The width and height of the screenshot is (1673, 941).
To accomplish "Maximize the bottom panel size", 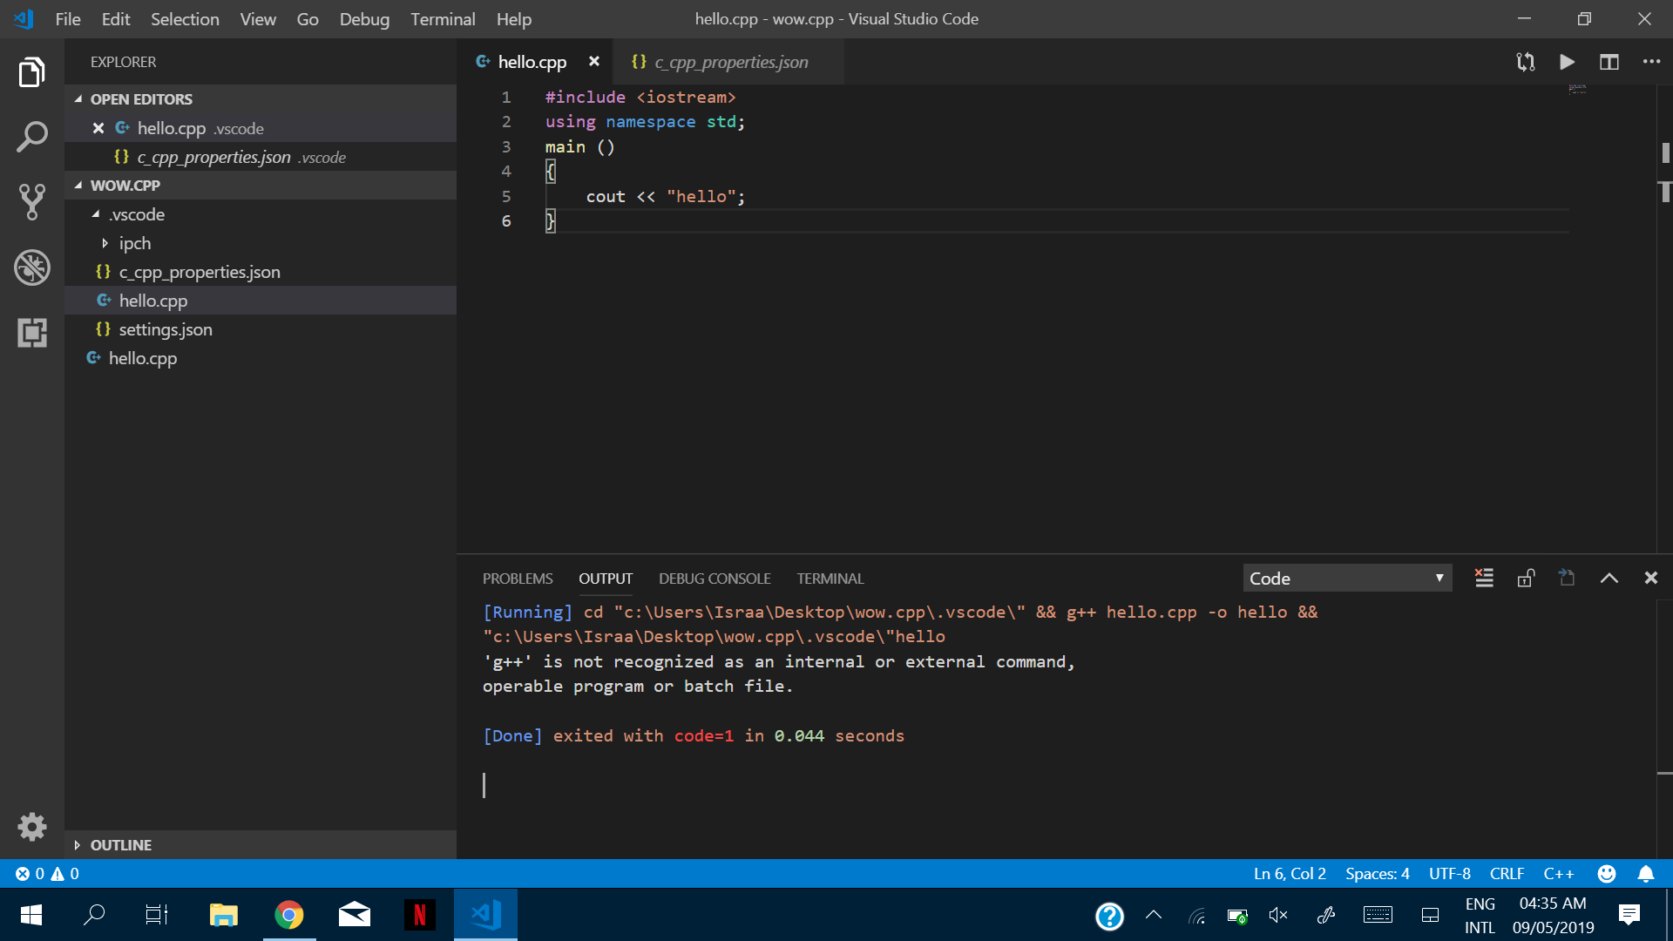I will coord(1609,578).
